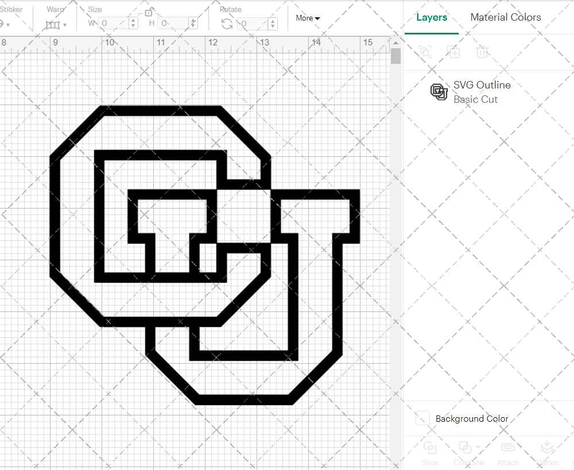Viewport: 574px width, 470px height.
Task: Click the Combine tool button
Action: 468,453
